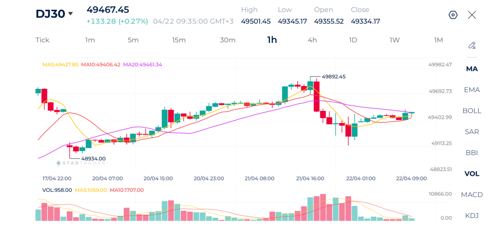Switch to the Tick timeframe
The height and width of the screenshot is (230, 500).
[x=42, y=40]
